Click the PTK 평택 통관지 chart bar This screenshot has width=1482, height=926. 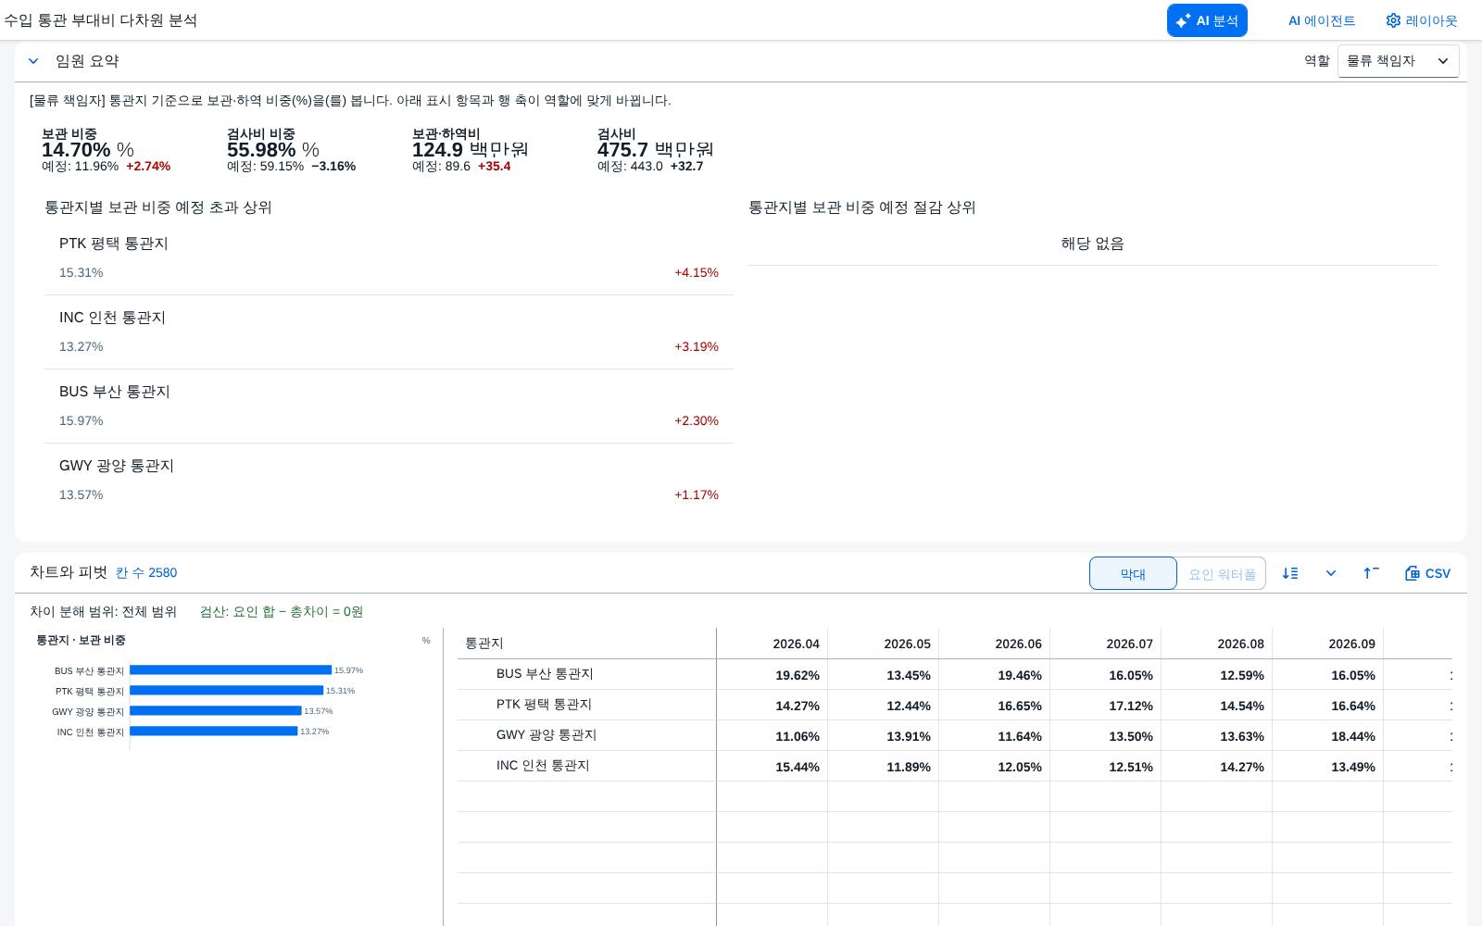pos(226,691)
